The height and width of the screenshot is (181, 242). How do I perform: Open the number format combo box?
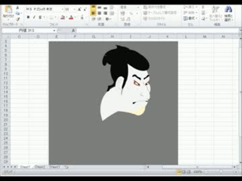point(130,7)
